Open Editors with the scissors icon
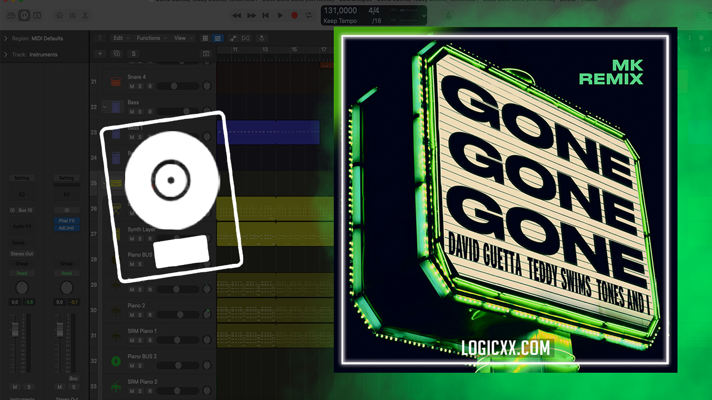 pyautogui.click(x=85, y=16)
